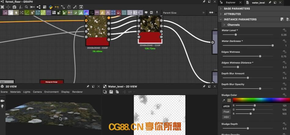Screen dimensions: 290x135
Task: Click the Water Level value field 0.26
Action: [284, 35]
